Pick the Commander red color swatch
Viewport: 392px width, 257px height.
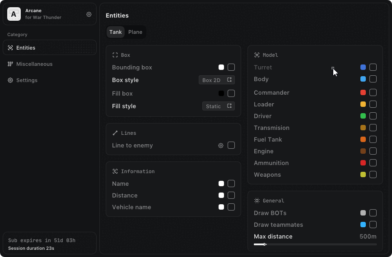(363, 92)
